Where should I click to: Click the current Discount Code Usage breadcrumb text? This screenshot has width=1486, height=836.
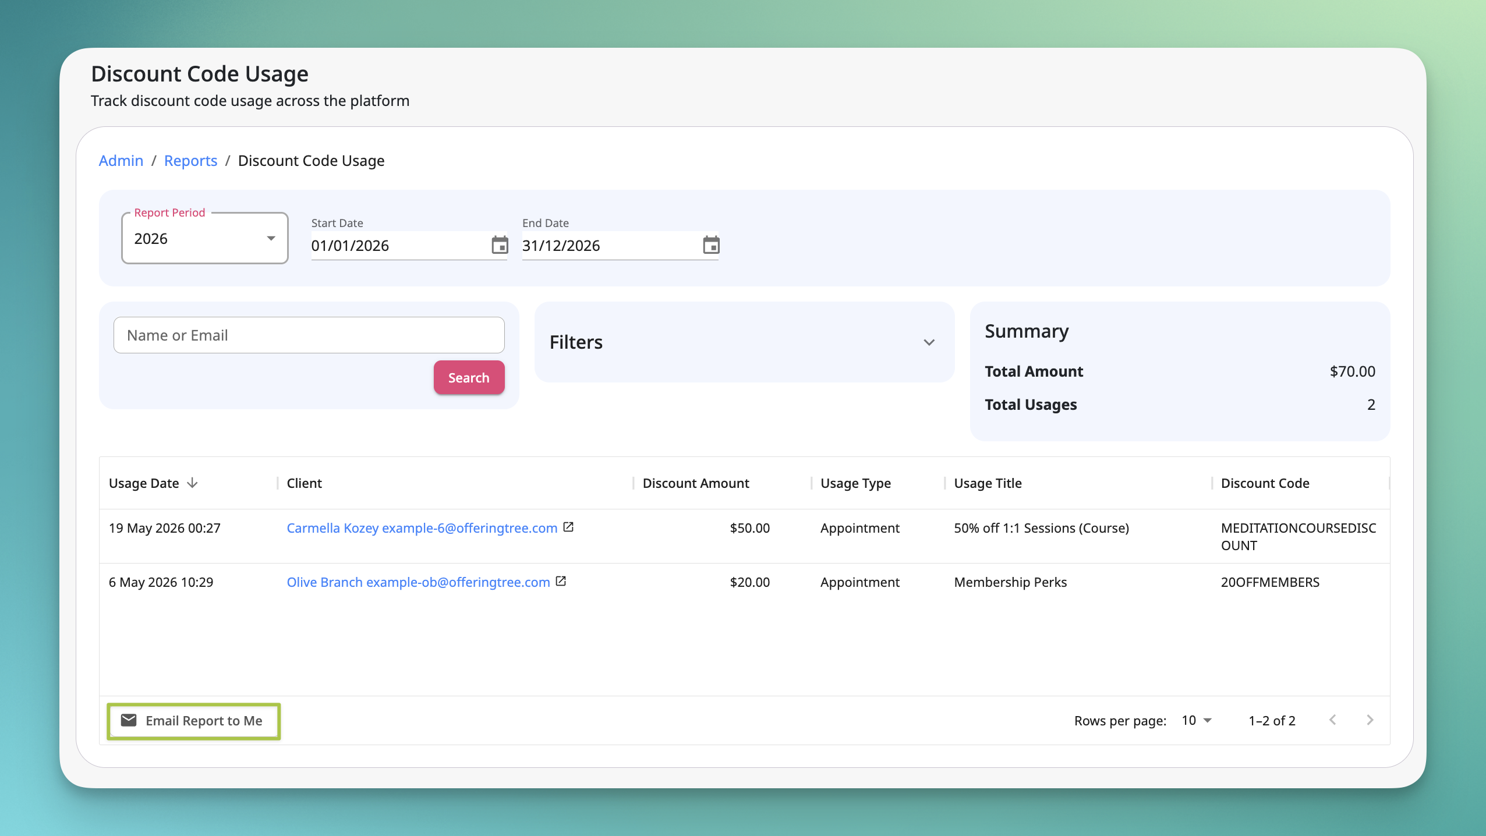311,161
